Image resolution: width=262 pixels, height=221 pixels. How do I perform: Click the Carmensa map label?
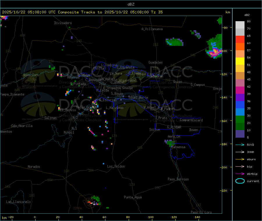pos(178,147)
